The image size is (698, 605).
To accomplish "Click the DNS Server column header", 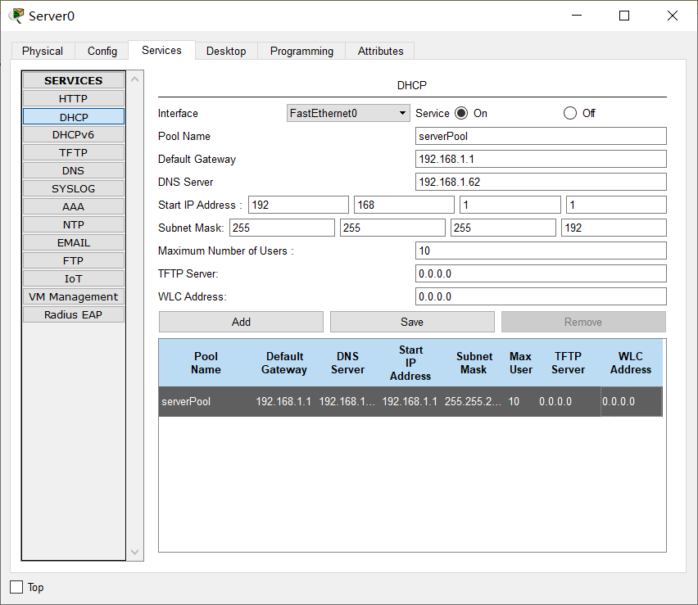I will (x=347, y=363).
